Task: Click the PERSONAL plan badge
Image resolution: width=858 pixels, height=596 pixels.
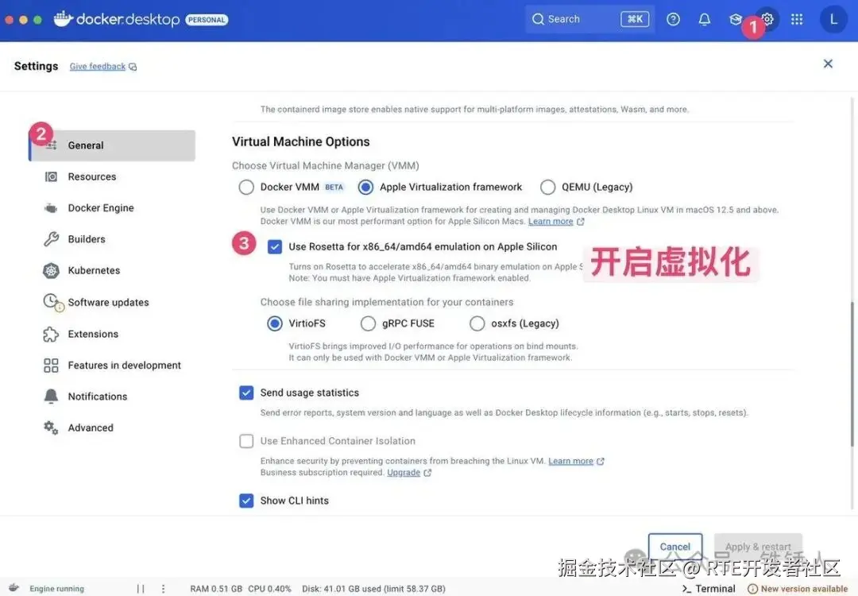Action: (x=207, y=20)
